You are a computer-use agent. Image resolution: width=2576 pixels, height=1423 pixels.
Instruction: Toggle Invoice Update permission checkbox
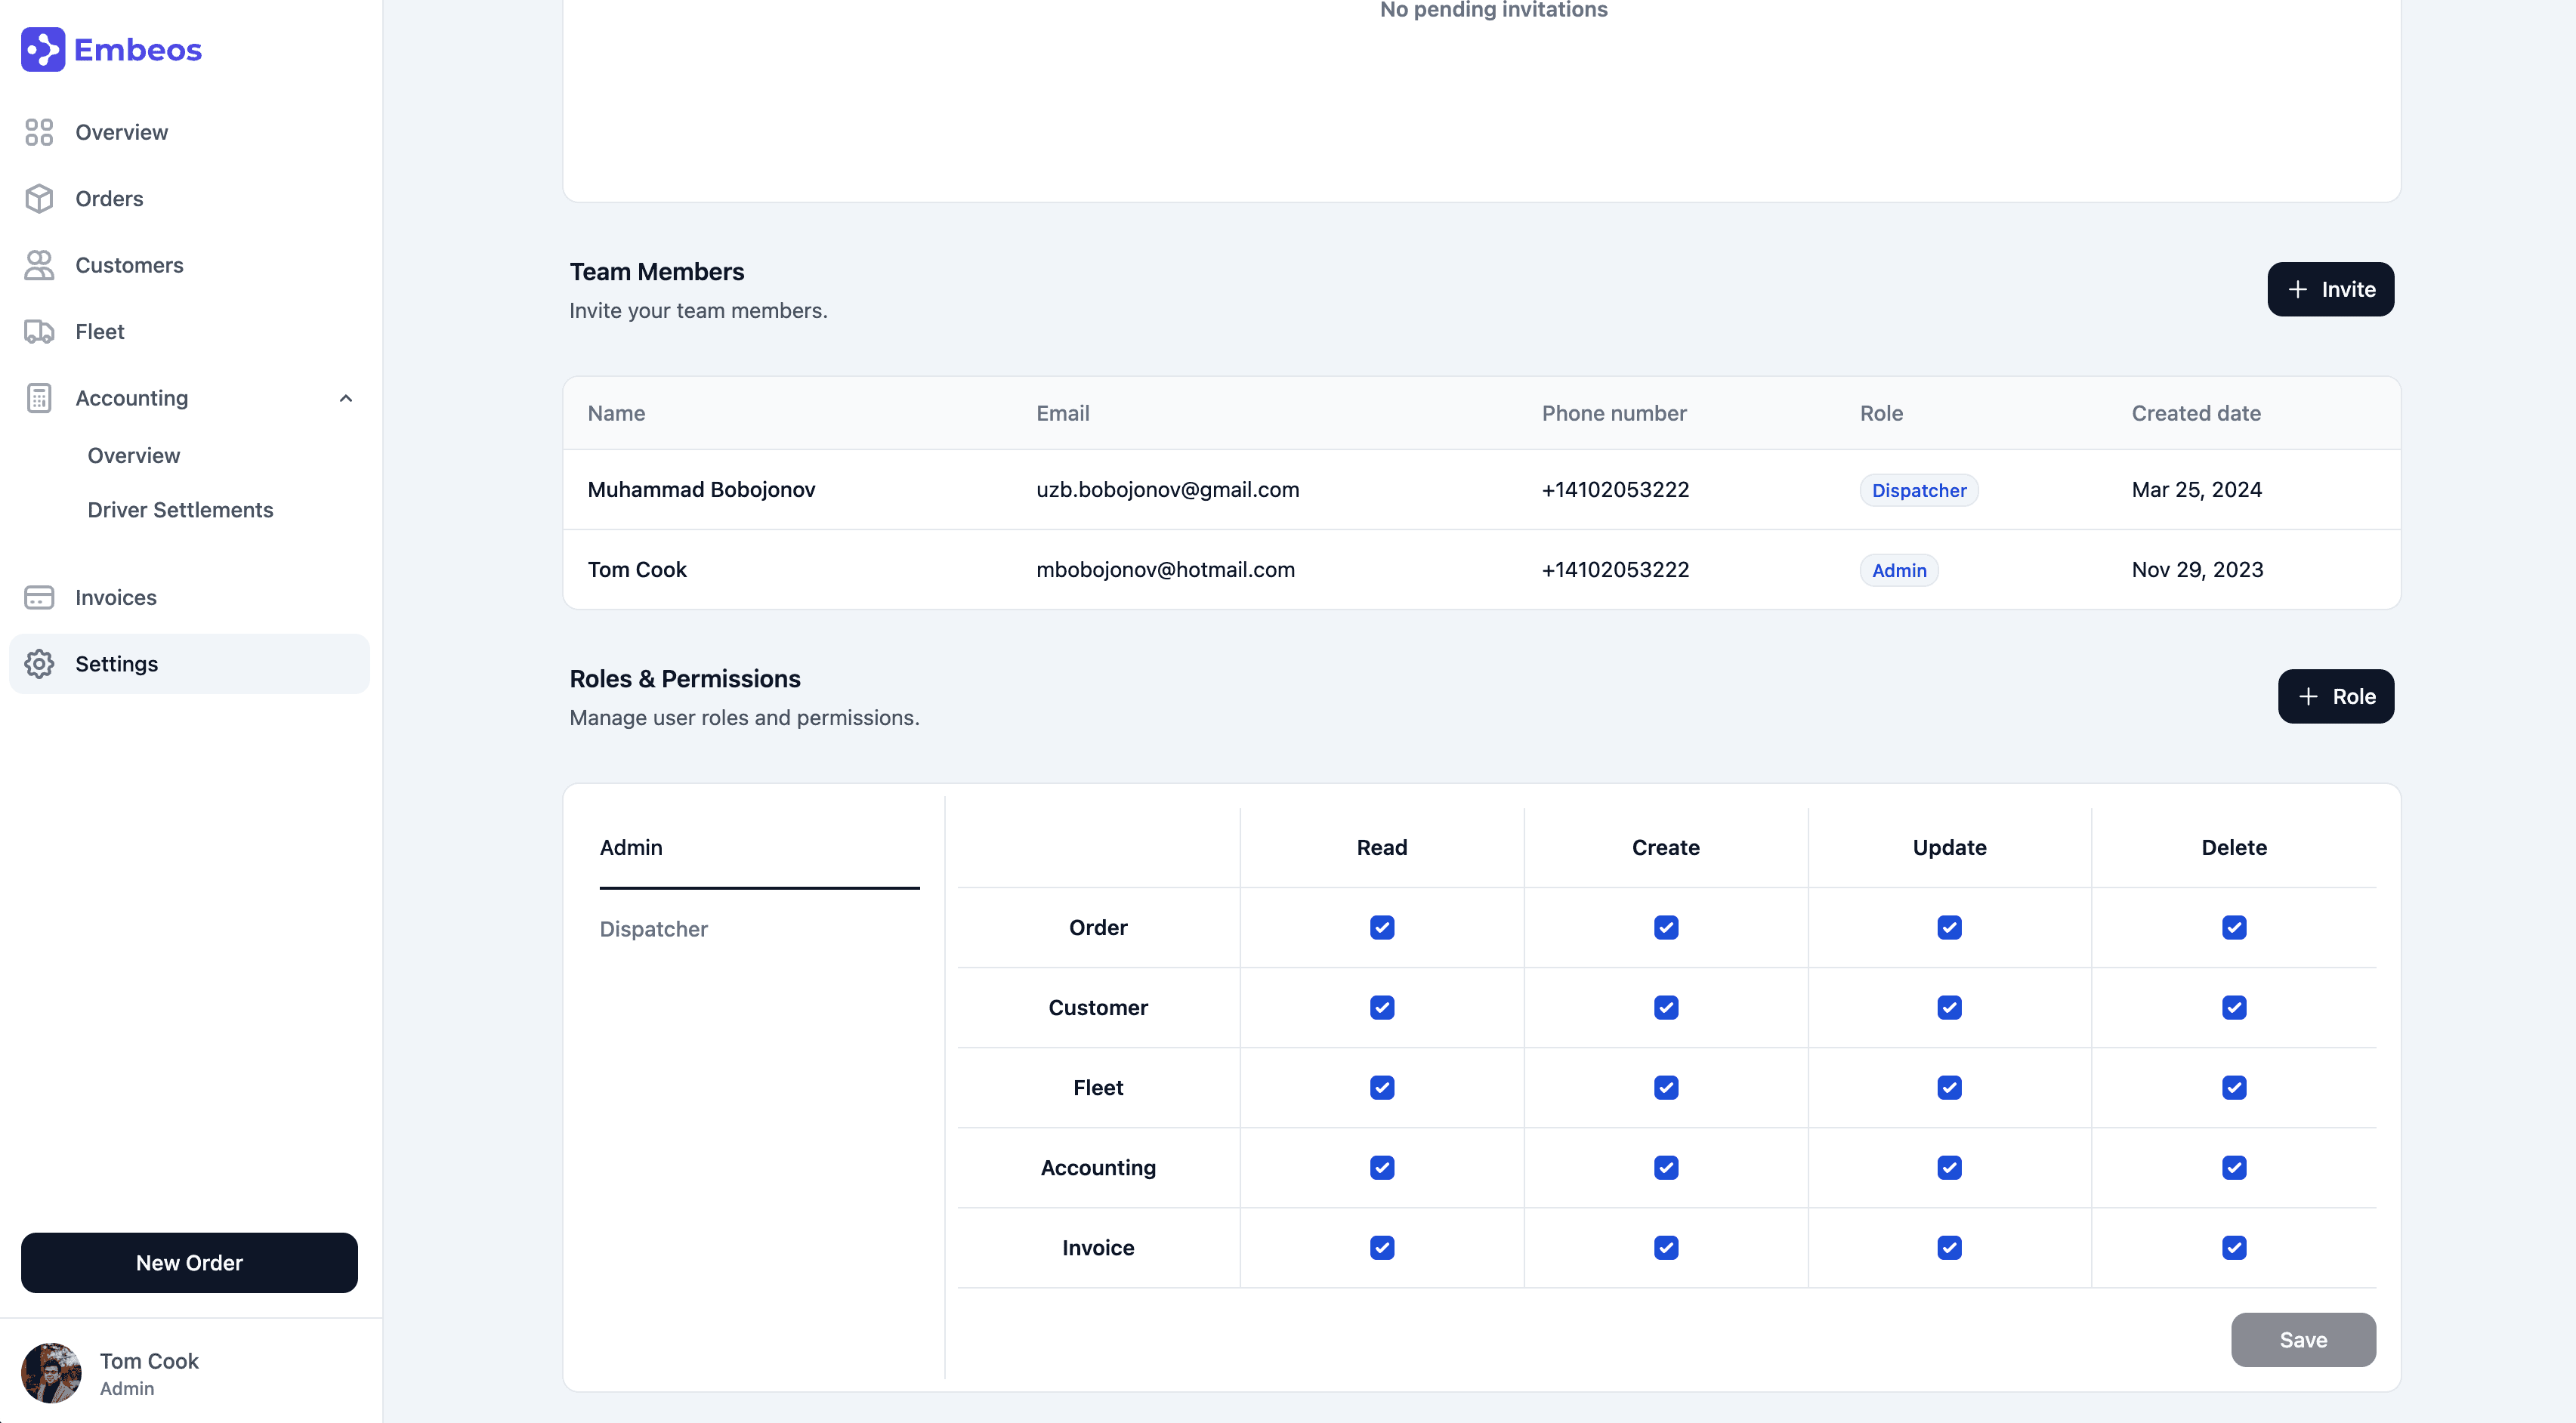[1949, 1247]
